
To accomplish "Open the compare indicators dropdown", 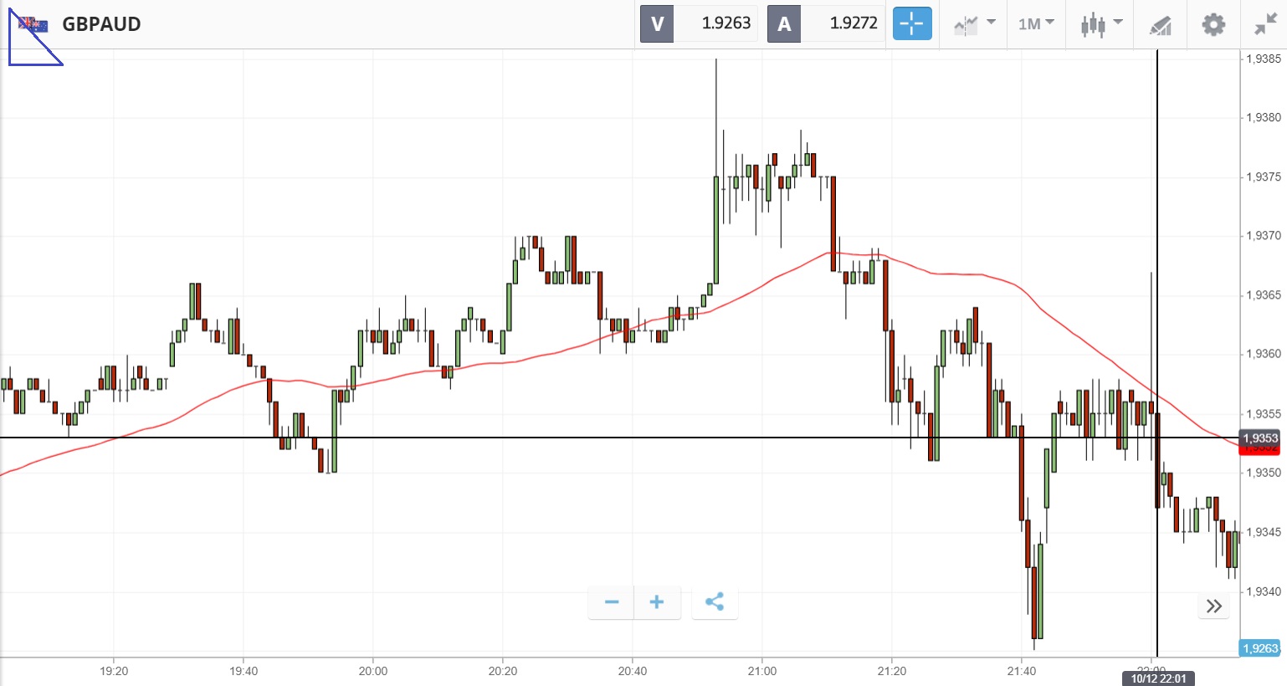I will click(974, 23).
